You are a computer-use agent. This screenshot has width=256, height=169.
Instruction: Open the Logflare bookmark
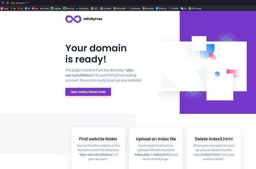(56, 9)
